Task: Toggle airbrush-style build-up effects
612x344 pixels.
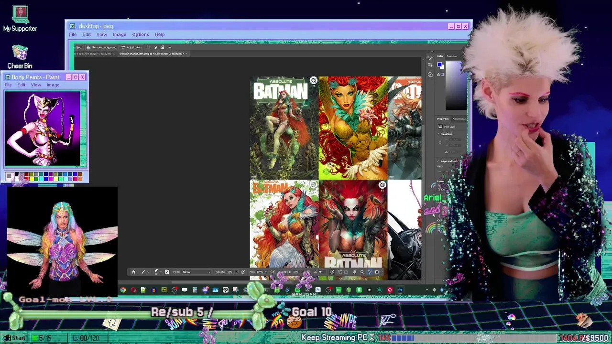Action: (273, 272)
